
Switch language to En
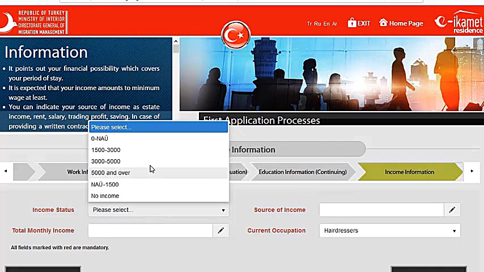(x=326, y=24)
